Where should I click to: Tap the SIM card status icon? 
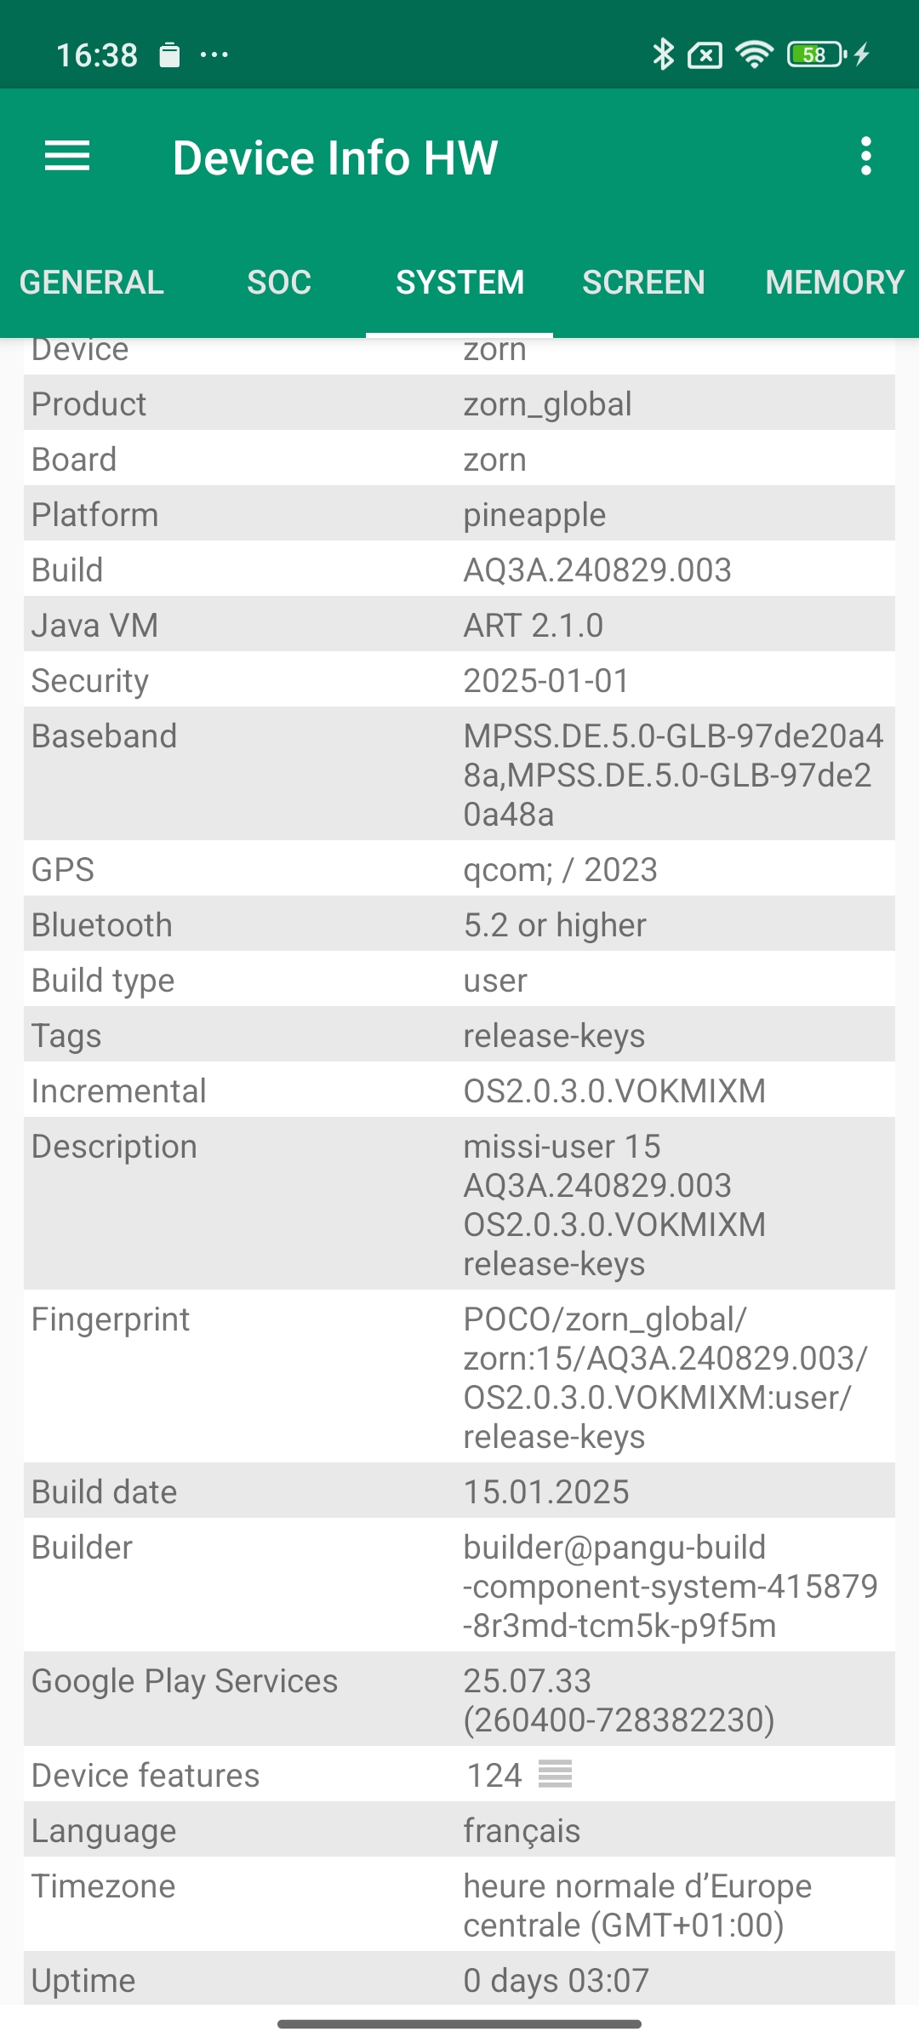click(x=705, y=55)
